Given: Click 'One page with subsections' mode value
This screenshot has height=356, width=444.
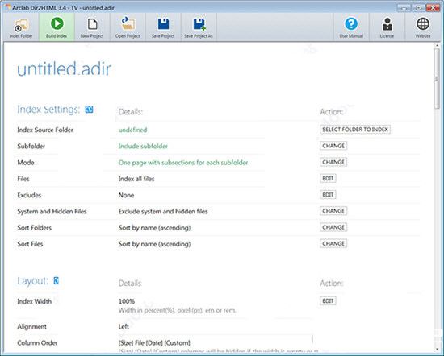Looking at the screenshot, I should tap(183, 163).
